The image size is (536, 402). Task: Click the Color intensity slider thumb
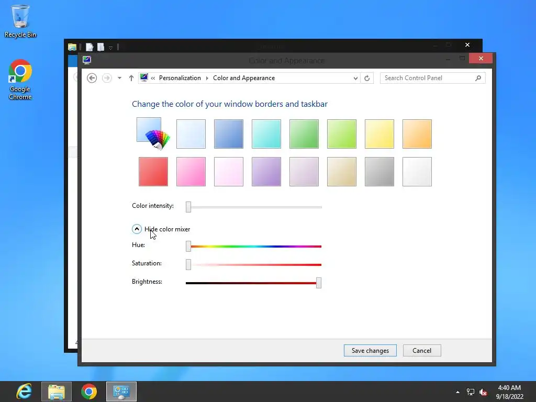pyautogui.click(x=188, y=207)
